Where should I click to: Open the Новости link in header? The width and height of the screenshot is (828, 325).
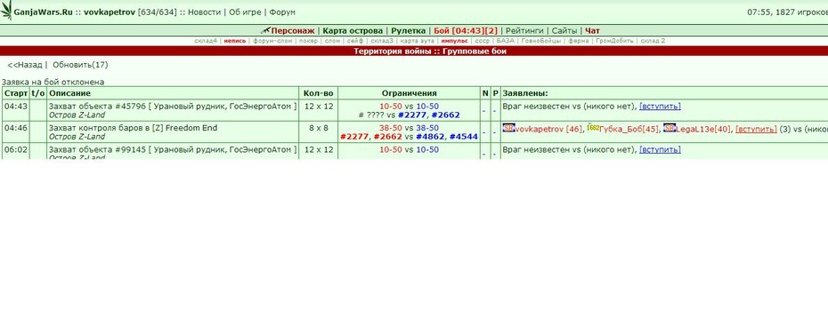(205, 12)
